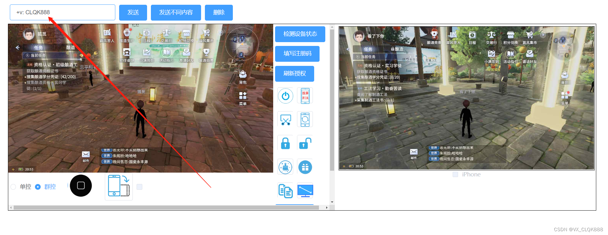Click the minimap in the left game screen
The width and height of the screenshot is (608, 235).
[241, 44]
